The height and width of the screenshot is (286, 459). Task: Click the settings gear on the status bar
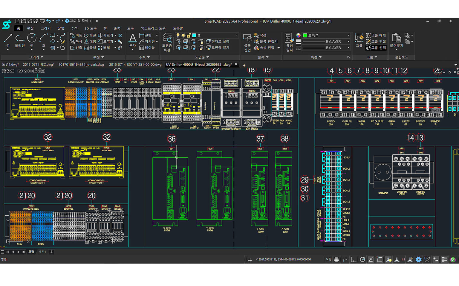(x=419, y=259)
